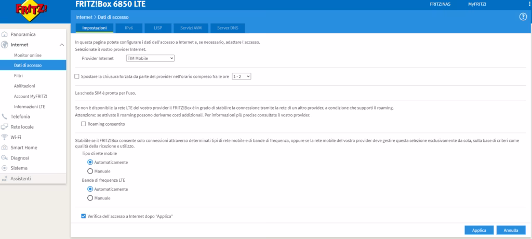The height and width of the screenshot is (239, 532).
Task: Switch to the Server DNS tab
Action: click(x=228, y=28)
